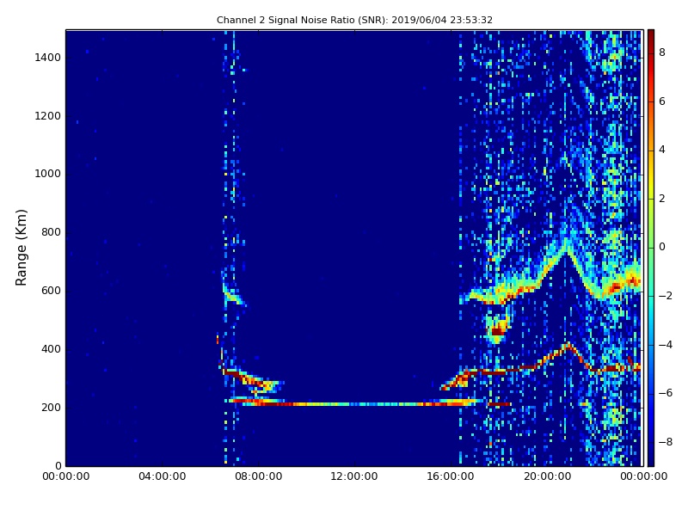Image resolution: width=688 pixels, height=516 pixels.
Task: Click the 400 tick label on range axis
Action: pyautogui.click(x=52, y=349)
